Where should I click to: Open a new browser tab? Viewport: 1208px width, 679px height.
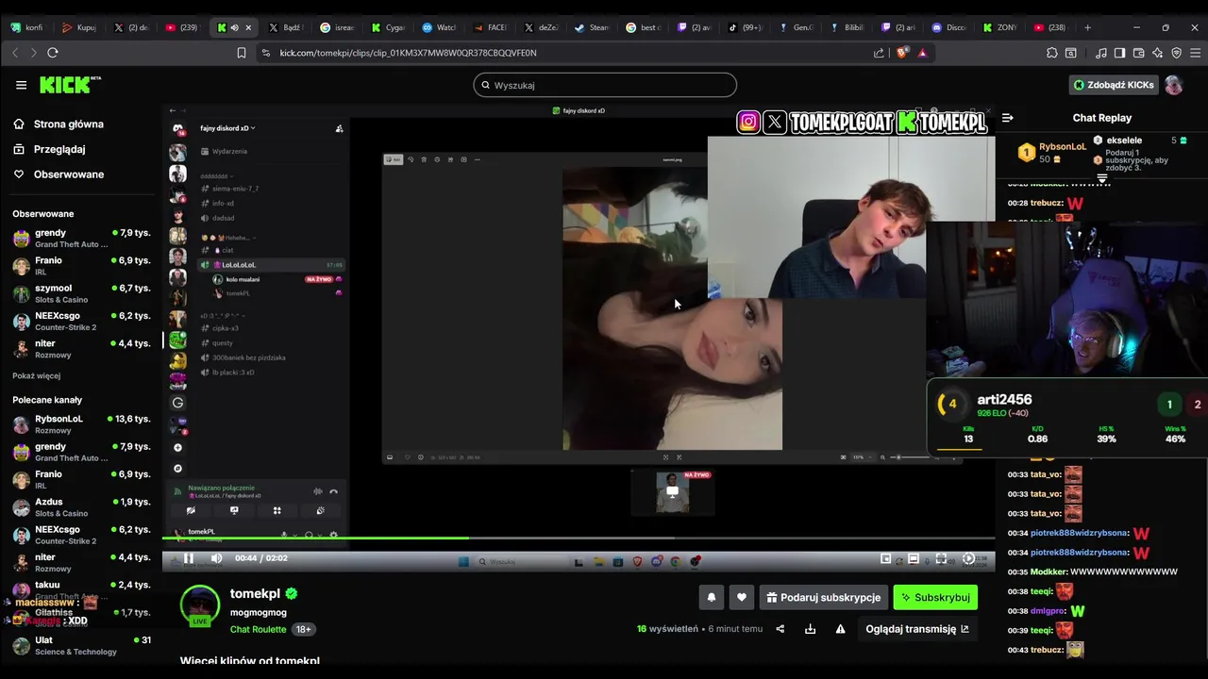[1087, 27]
